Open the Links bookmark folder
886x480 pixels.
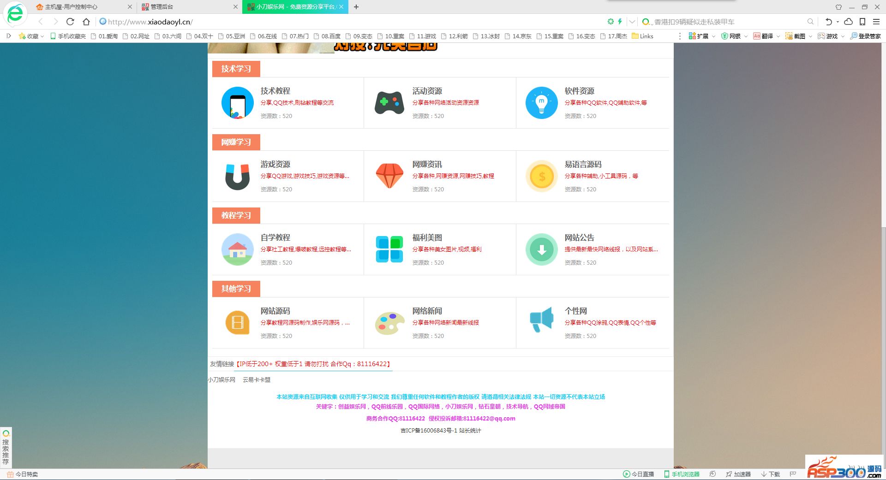(642, 36)
